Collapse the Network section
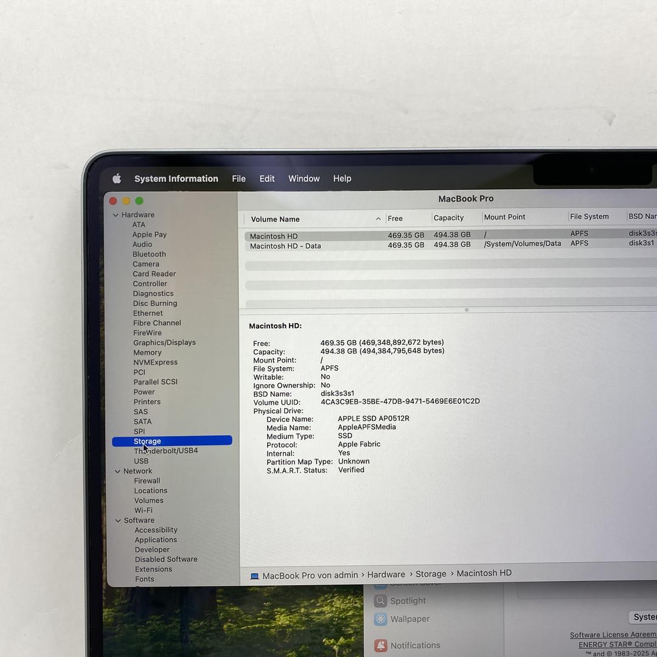This screenshot has width=657, height=657. [x=117, y=471]
